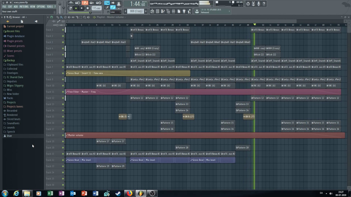Expand the Sliced beats folder
The image size is (351, 197).
12,119
